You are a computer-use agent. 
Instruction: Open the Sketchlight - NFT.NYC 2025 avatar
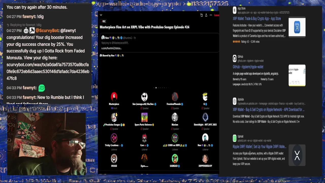(205, 117)
